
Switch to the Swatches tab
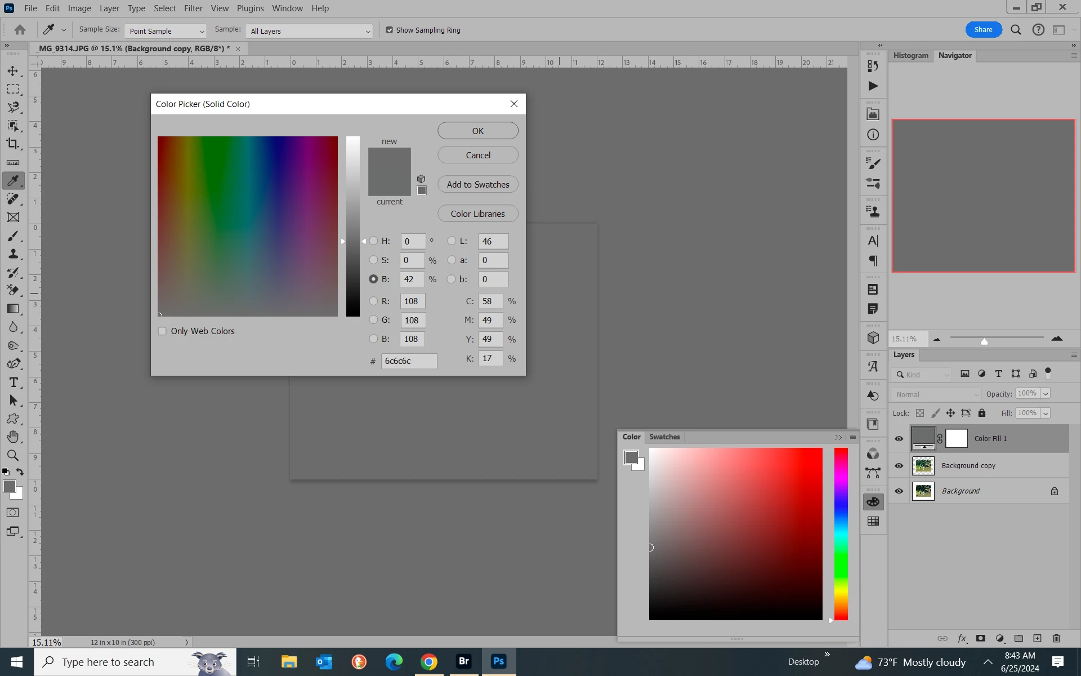(664, 437)
